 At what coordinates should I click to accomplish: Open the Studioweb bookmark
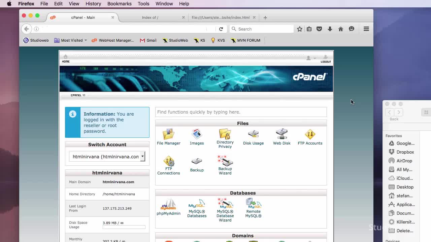(36, 40)
